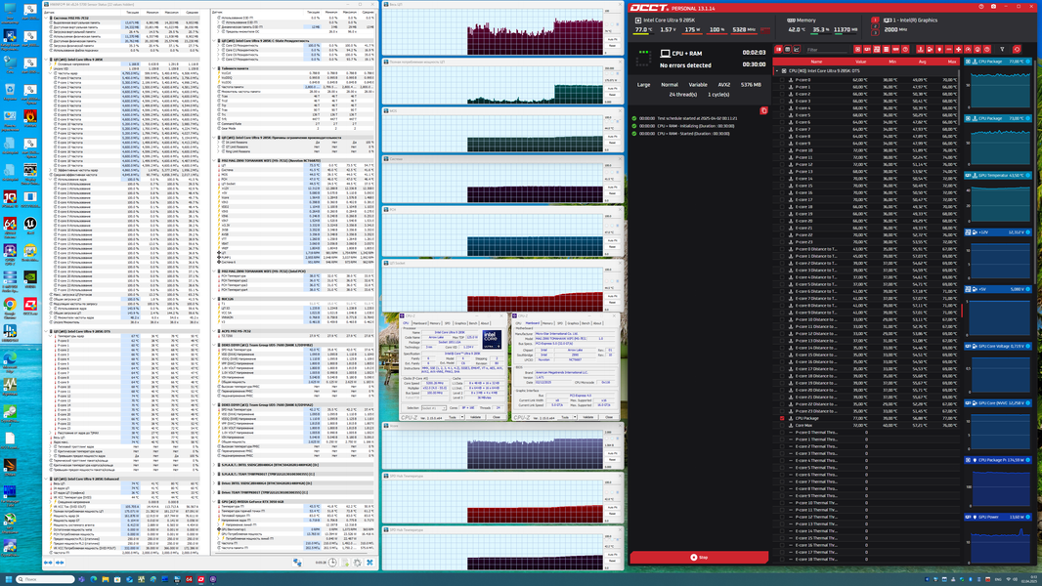Click HWiNFO blue X close-sensors icon
Screen dimensions: 1042x586
(369, 563)
